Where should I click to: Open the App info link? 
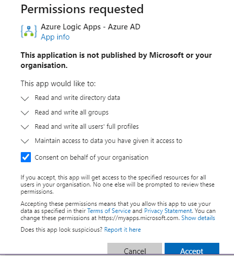55,37
